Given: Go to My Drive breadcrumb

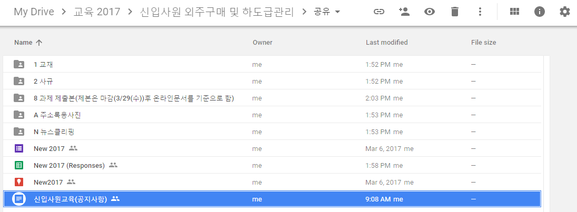Looking at the screenshot, I should pos(34,12).
